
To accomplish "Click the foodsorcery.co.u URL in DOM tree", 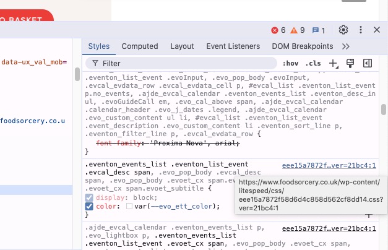I will (32, 121).
